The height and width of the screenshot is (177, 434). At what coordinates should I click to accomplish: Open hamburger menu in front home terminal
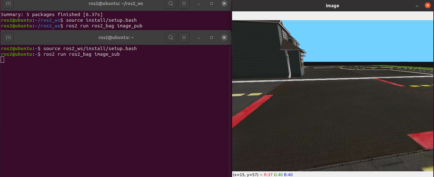coord(184,37)
